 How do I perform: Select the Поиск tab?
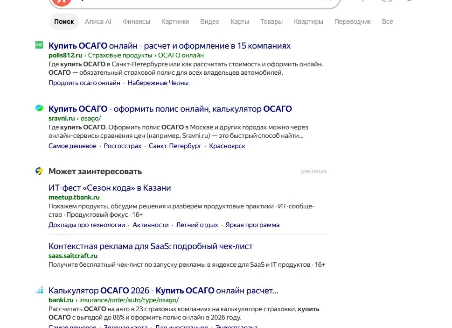point(64,21)
